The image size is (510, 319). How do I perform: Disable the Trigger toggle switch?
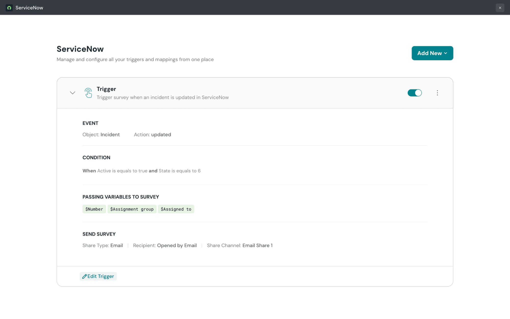click(415, 93)
